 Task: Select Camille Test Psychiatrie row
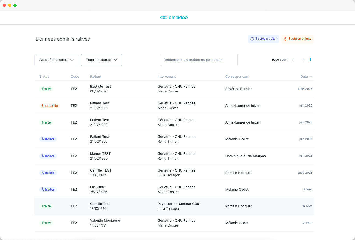(174, 206)
